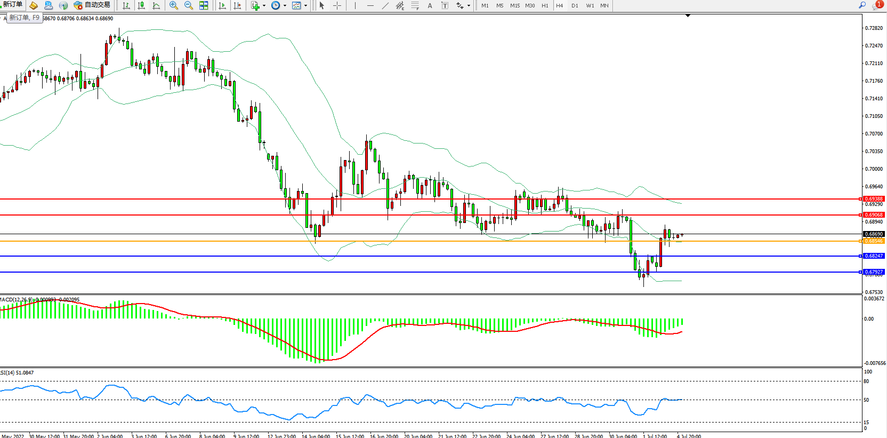
Task: Select the crosshair tool
Action: pyautogui.click(x=337, y=5)
